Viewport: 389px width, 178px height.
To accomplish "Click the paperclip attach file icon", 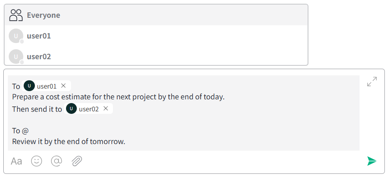I will pyautogui.click(x=77, y=161).
